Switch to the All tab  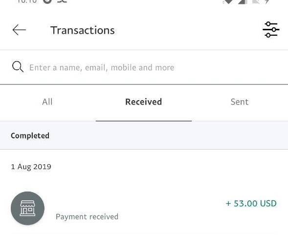[47, 102]
